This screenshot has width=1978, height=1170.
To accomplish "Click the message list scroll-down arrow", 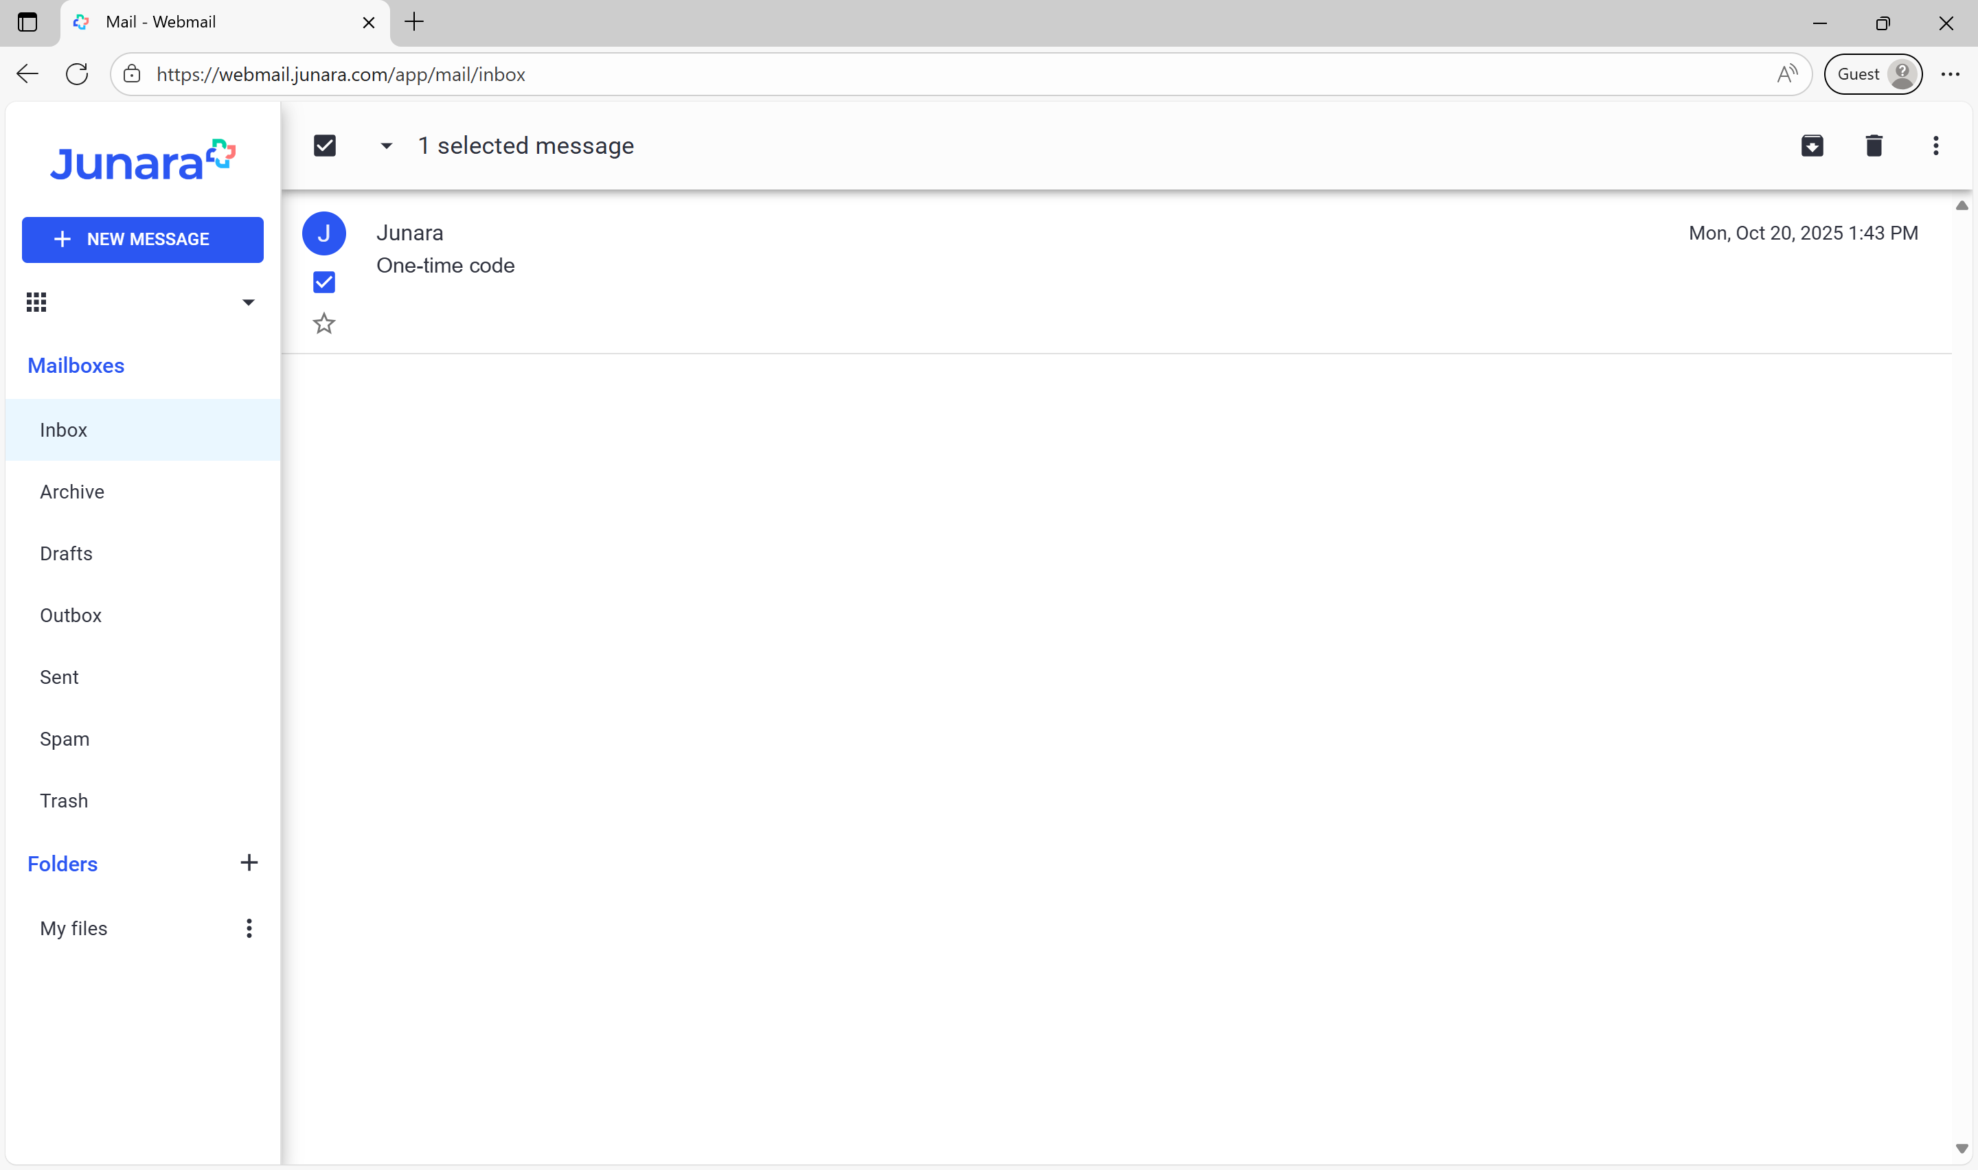I will pos(1962,1149).
